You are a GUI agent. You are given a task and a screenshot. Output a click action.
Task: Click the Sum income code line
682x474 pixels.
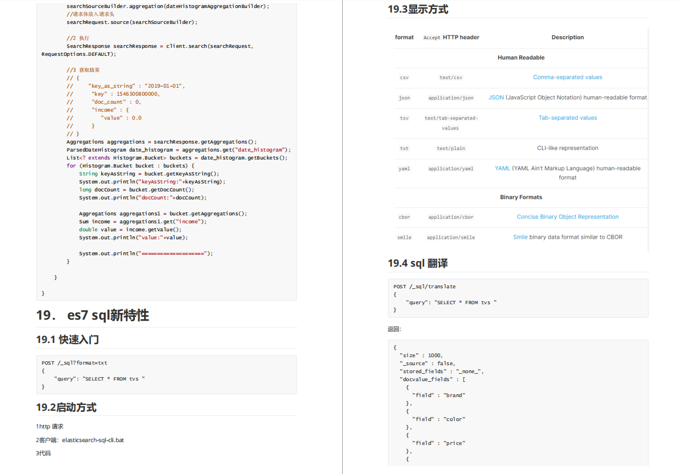143,222
